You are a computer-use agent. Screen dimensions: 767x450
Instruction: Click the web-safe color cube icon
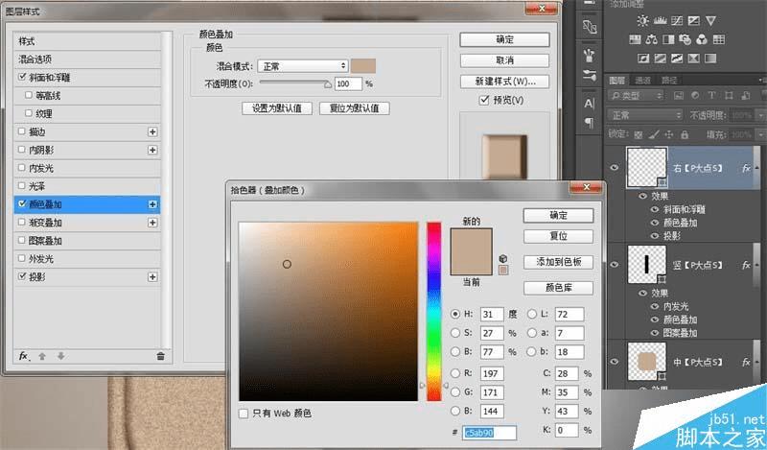pyautogui.click(x=503, y=258)
